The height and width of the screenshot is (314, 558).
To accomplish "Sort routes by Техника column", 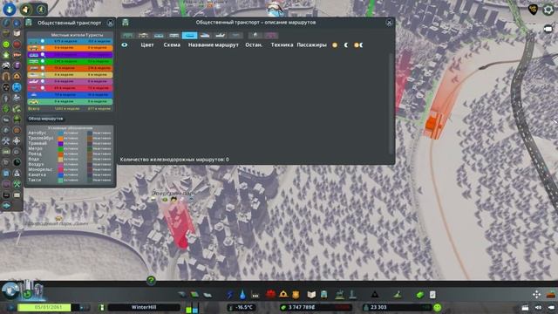I will (x=282, y=44).
